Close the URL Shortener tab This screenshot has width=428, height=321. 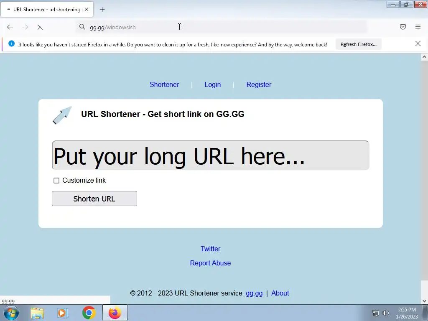click(87, 9)
